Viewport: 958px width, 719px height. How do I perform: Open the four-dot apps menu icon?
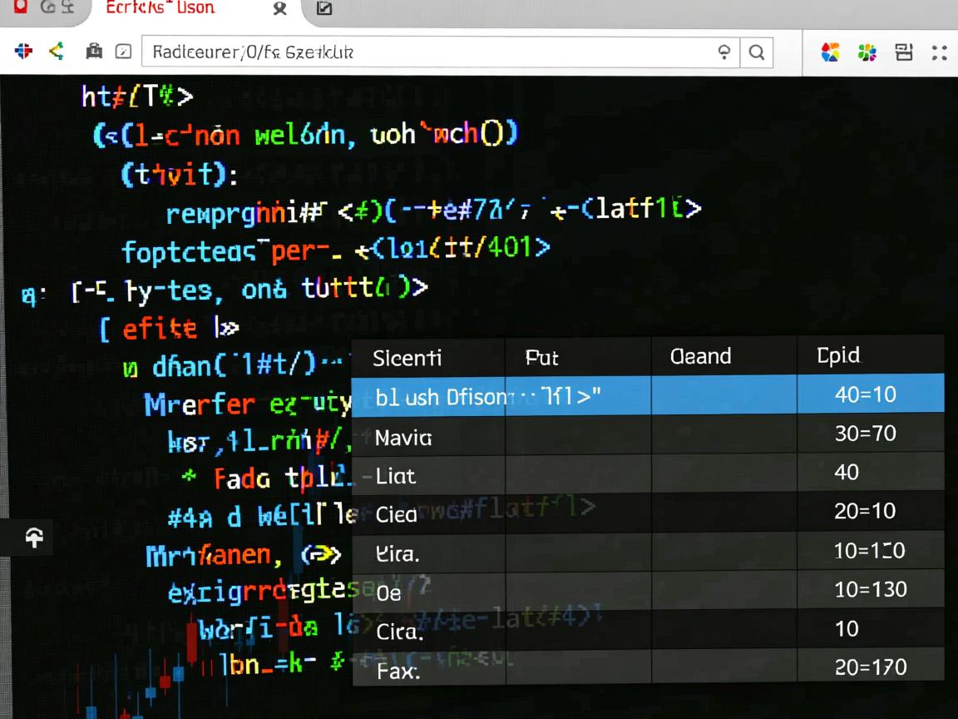(x=940, y=52)
